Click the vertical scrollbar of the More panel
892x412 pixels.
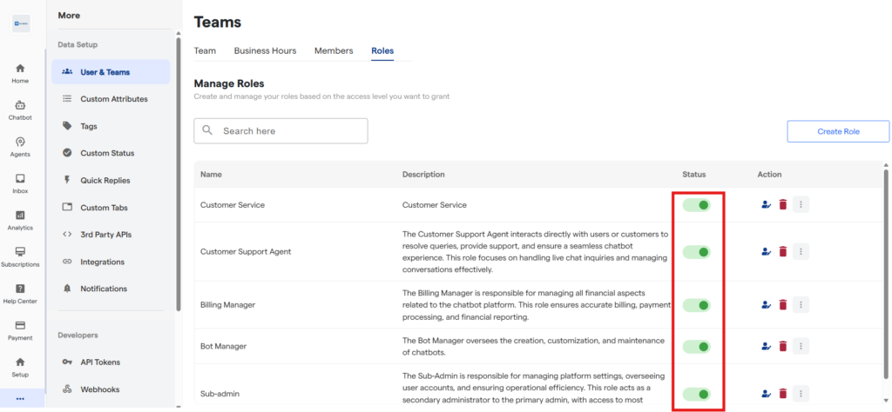pos(179,174)
